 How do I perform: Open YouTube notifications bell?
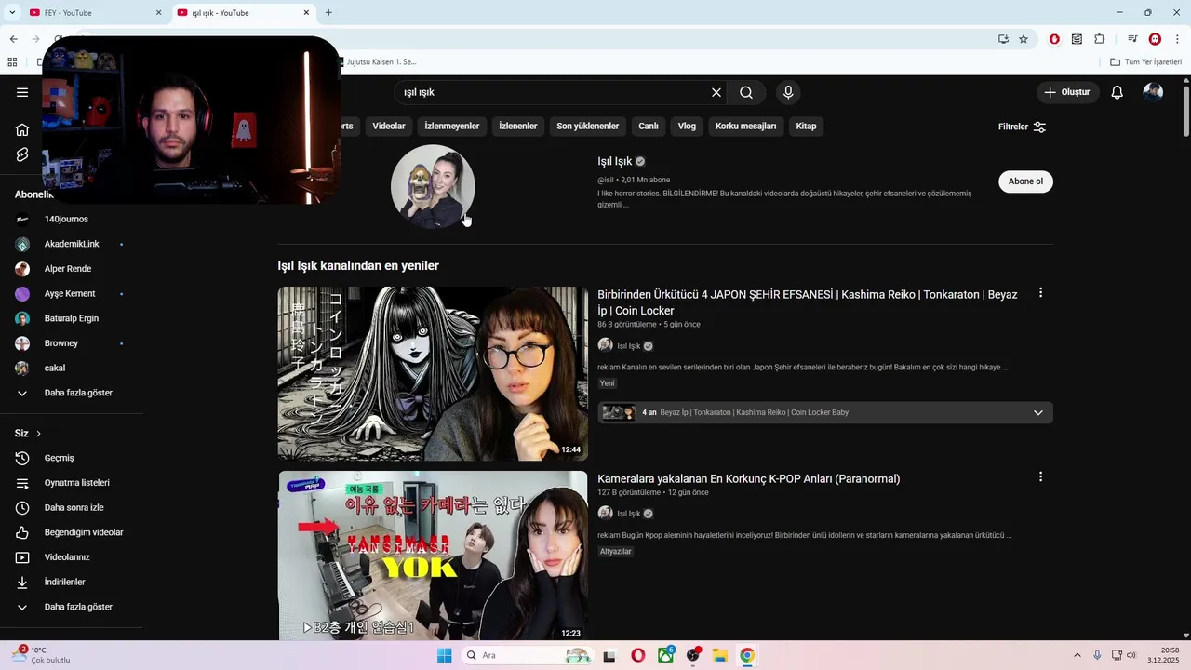pyautogui.click(x=1117, y=92)
